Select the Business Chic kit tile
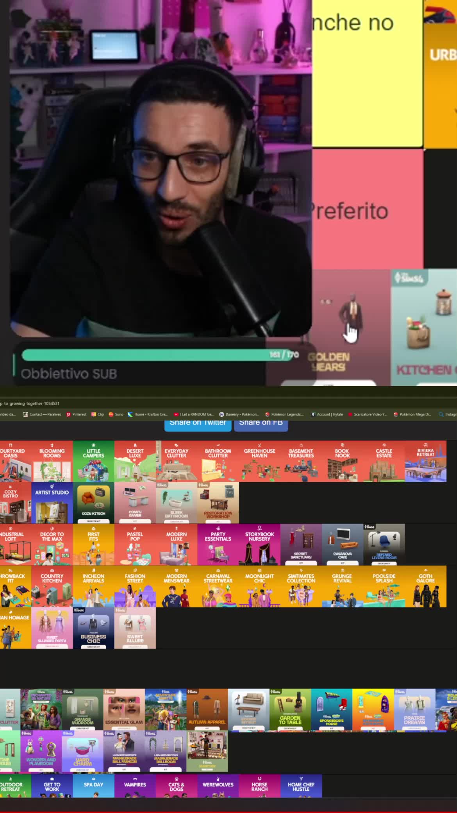Image resolution: width=457 pixels, height=813 pixels. coord(93,628)
